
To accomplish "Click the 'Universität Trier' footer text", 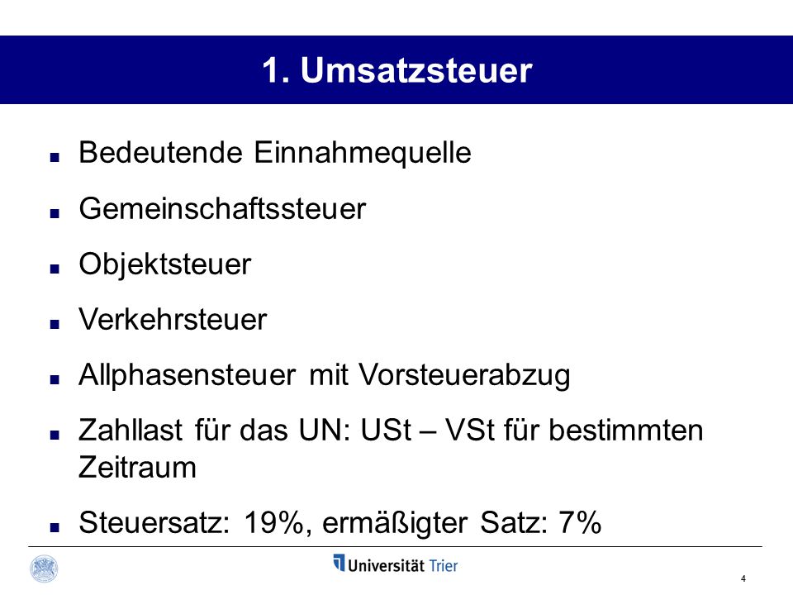I will [402, 565].
